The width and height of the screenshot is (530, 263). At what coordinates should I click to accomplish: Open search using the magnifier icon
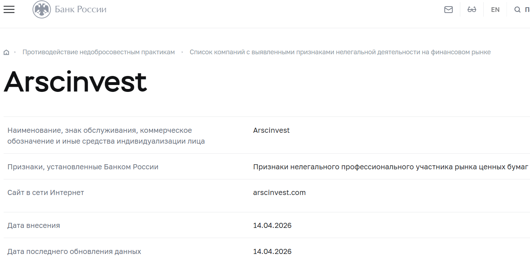pyautogui.click(x=517, y=9)
